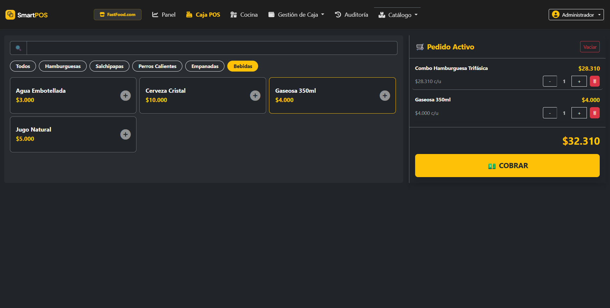The image size is (610, 308).
Task: Expand the Gestión de Caja dropdown
Action: tap(296, 15)
